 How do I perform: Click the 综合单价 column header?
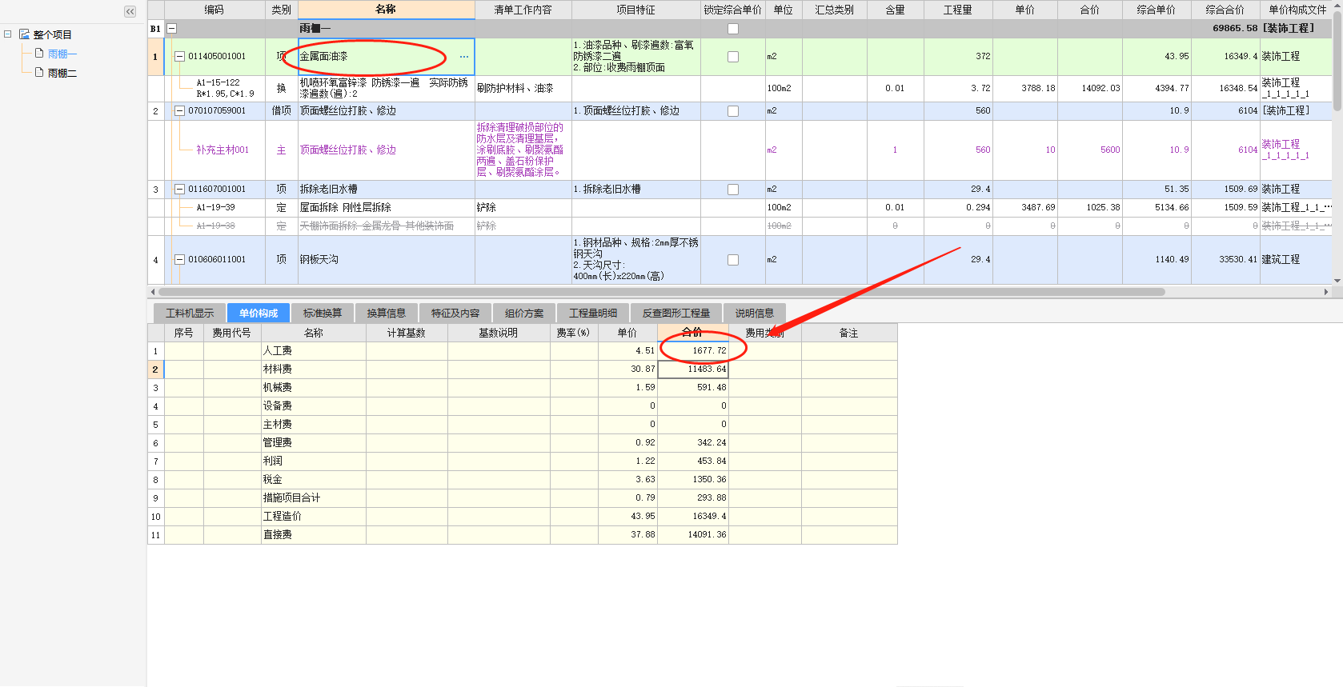click(1156, 10)
